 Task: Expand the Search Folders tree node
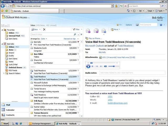[4, 73]
